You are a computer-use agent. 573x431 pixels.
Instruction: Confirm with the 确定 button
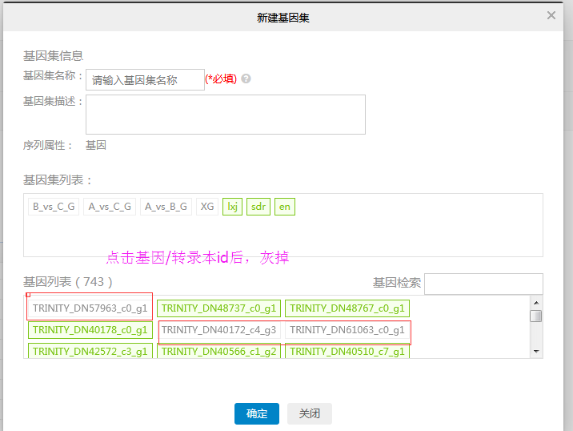(257, 414)
